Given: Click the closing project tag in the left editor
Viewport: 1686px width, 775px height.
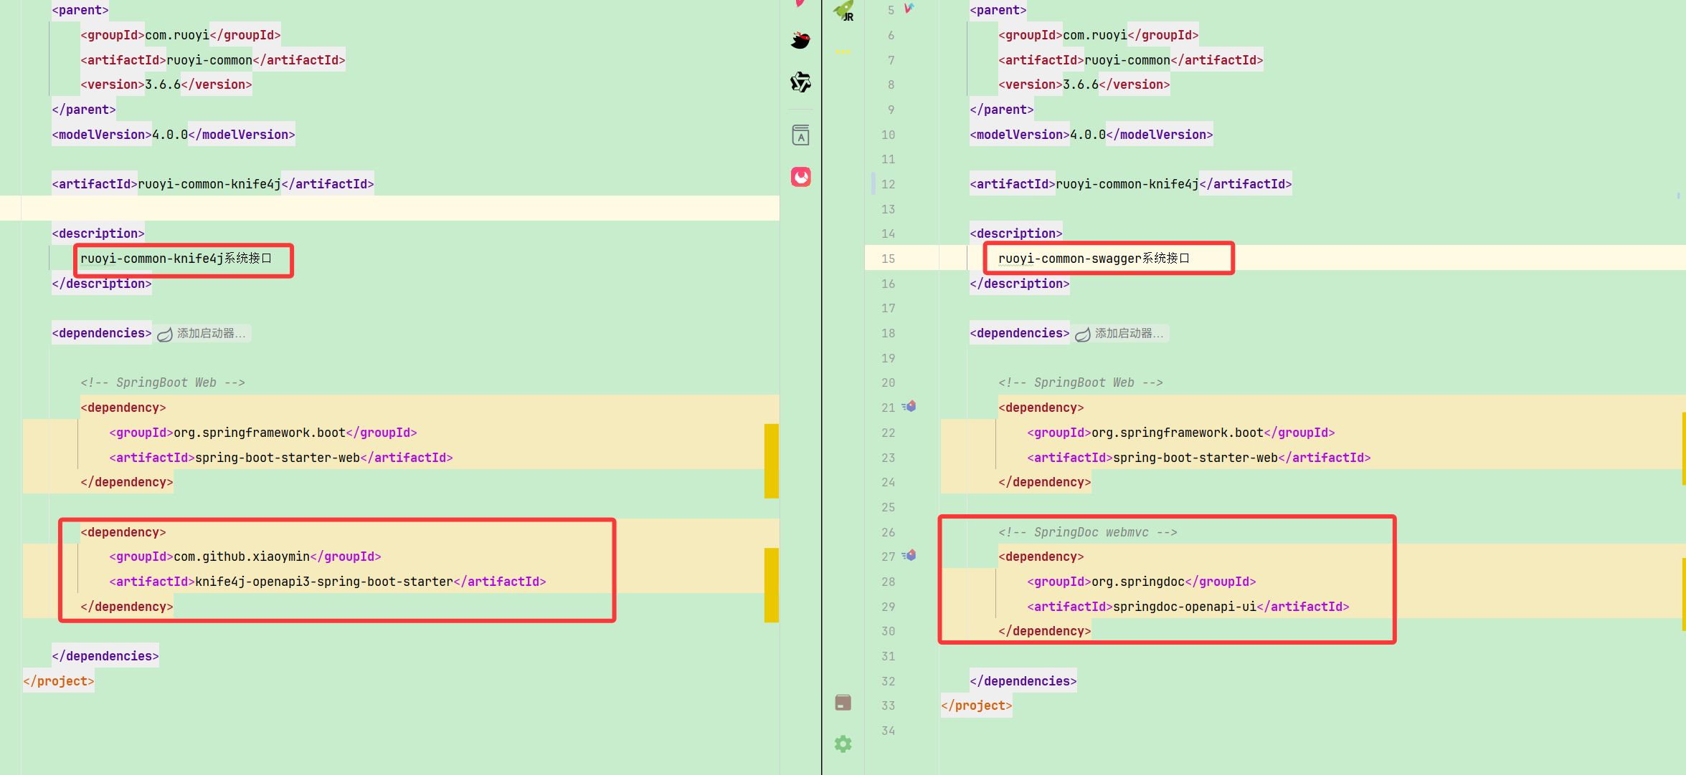Looking at the screenshot, I should pyautogui.click(x=58, y=680).
